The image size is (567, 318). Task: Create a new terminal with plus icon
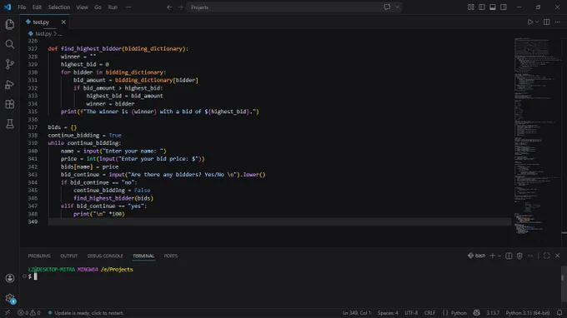[x=492, y=256]
